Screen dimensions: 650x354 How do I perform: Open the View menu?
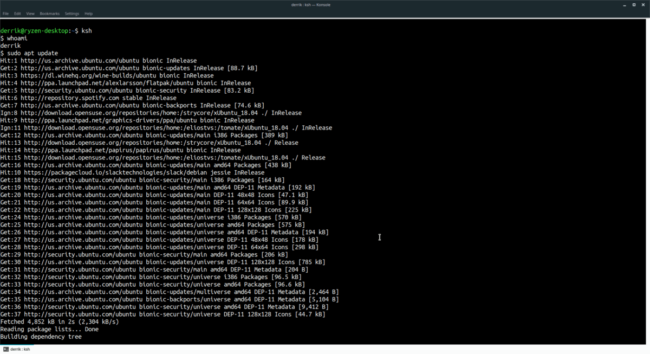coord(30,14)
